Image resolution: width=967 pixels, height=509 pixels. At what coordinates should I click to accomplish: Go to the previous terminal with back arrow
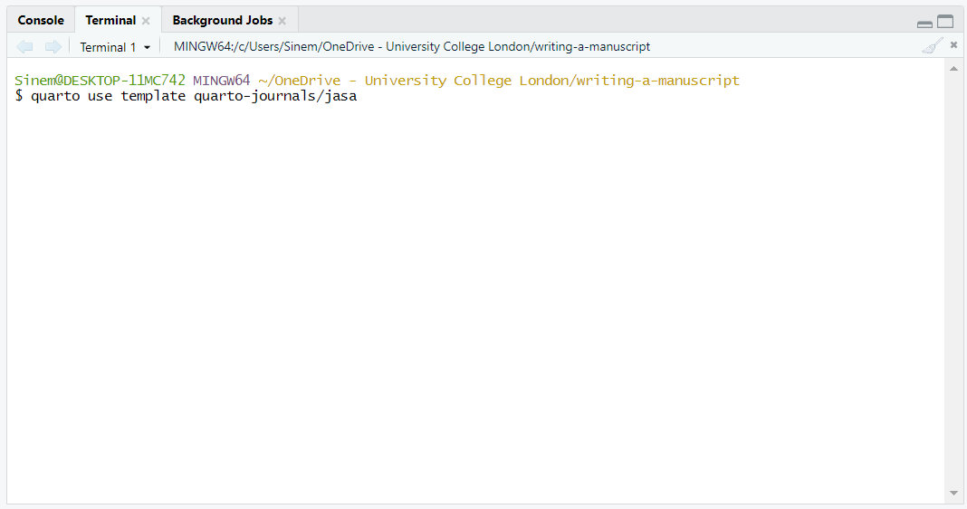click(x=25, y=46)
